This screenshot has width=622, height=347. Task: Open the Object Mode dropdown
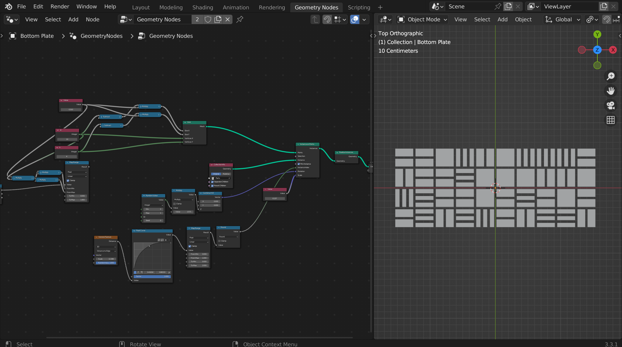tap(422, 19)
